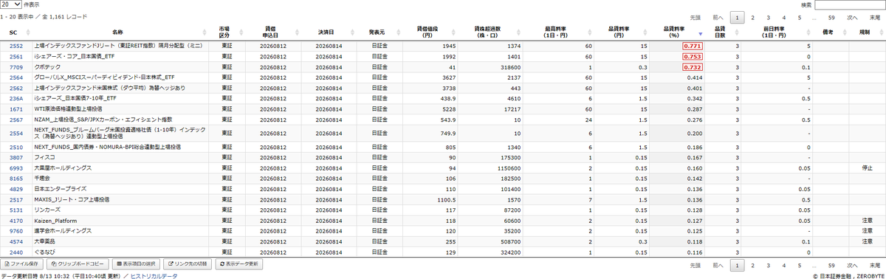Refresh data with 表示データ更新 button
This screenshot has width=886, height=279.
[x=239, y=263]
